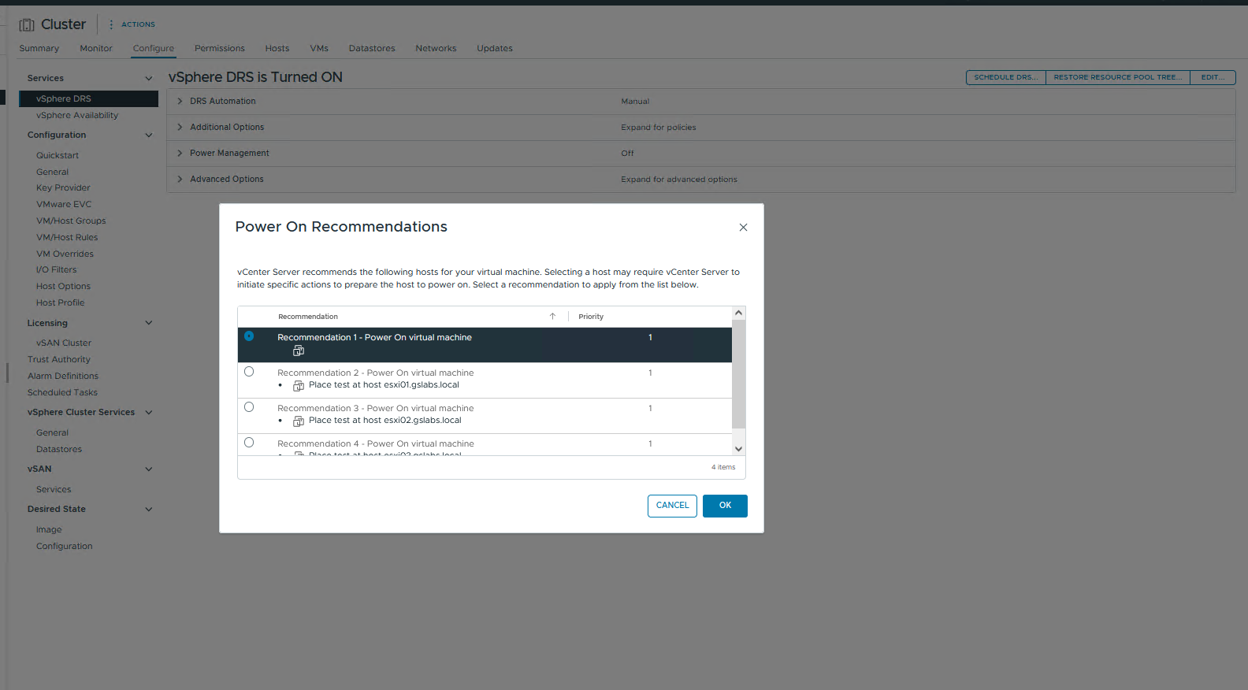Click the sort arrow in Recommendation column
The height and width of the screenshot is (690, 1248).
coord(552,317)
